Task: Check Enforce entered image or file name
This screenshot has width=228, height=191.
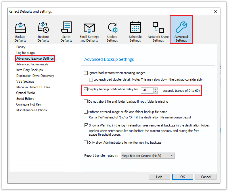Action: click(x=86, y=112)
